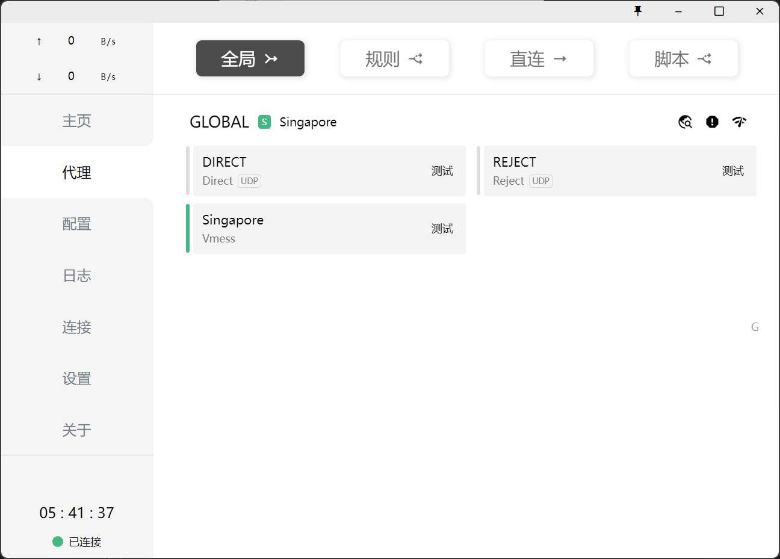Click the globe search icon in GLOBAL header
Image resolution: width=780 pixels, height=559 pixels.
click(685, 122)
